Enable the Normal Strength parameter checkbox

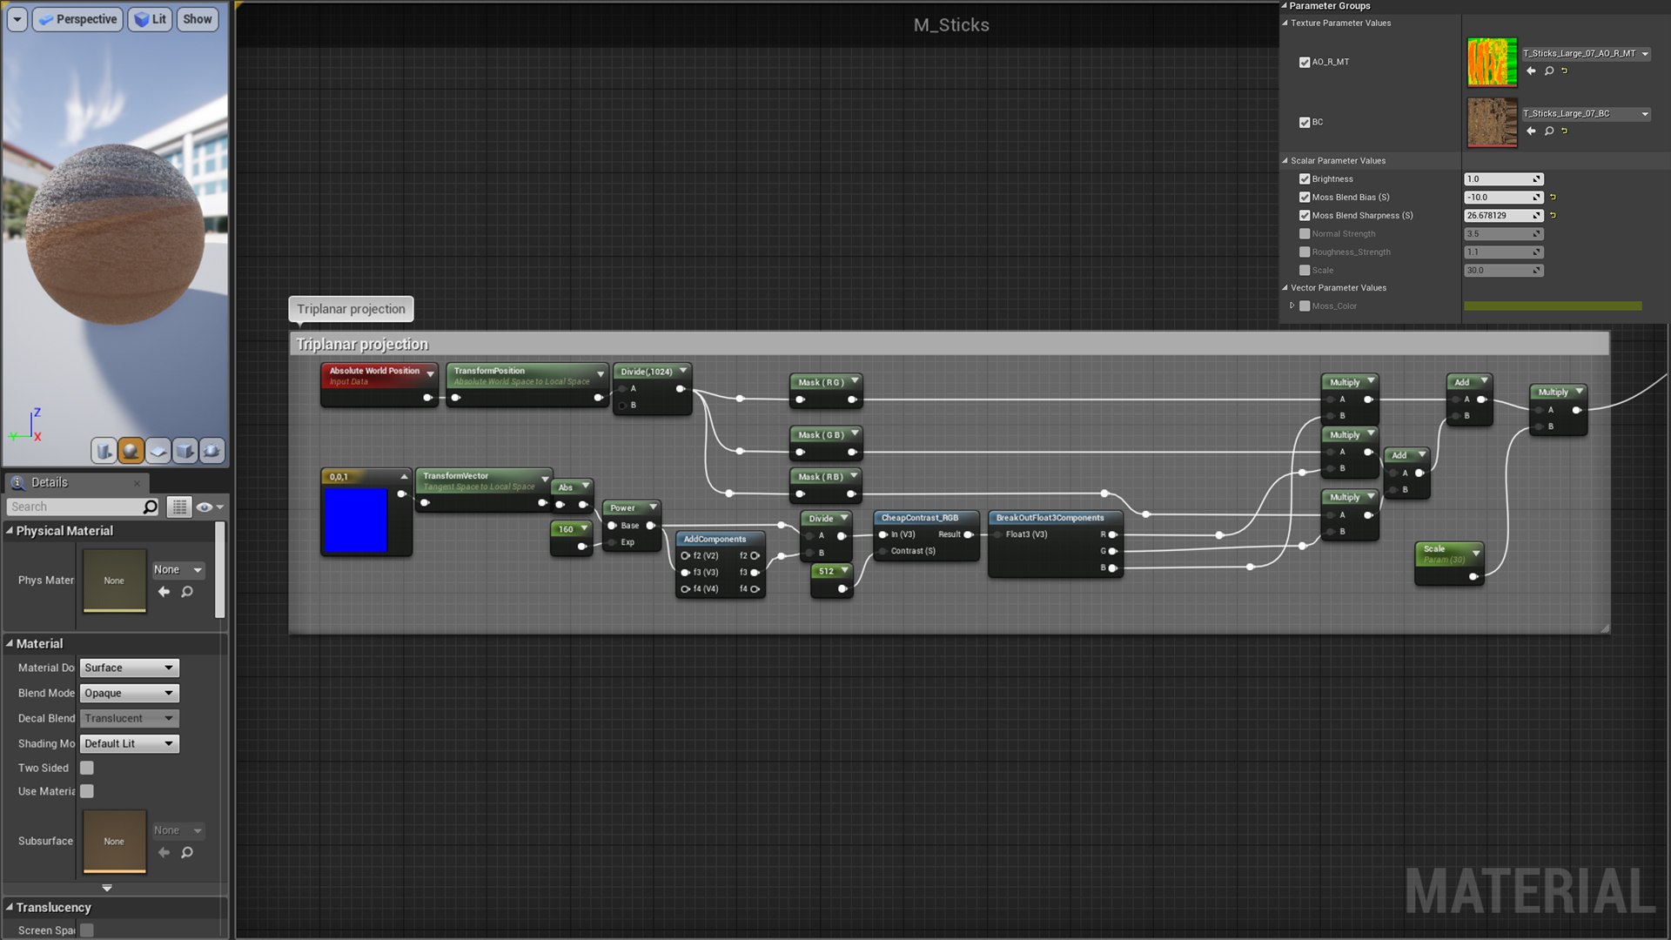pyautogui.click(x=1305, y=234)
